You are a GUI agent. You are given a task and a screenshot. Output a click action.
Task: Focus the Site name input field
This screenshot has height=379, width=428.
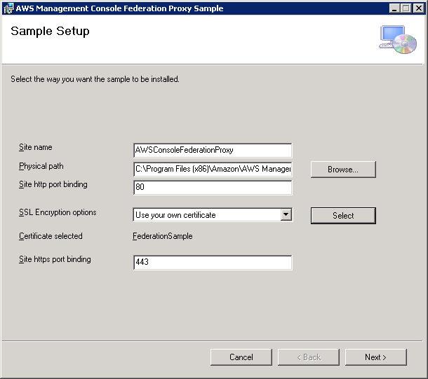213,150
